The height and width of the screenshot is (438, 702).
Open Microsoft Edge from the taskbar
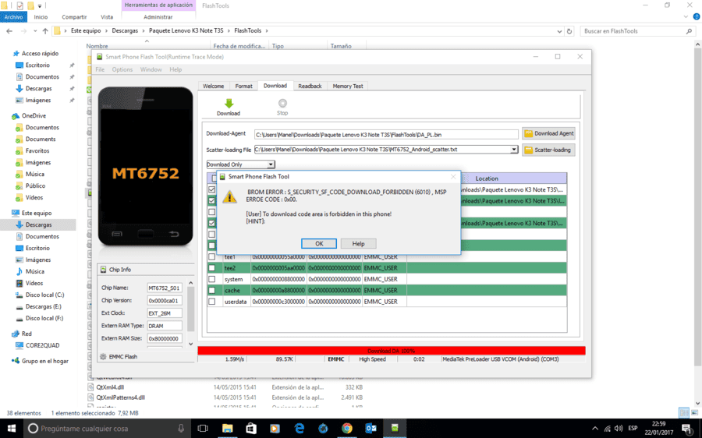tap(299, 428)
